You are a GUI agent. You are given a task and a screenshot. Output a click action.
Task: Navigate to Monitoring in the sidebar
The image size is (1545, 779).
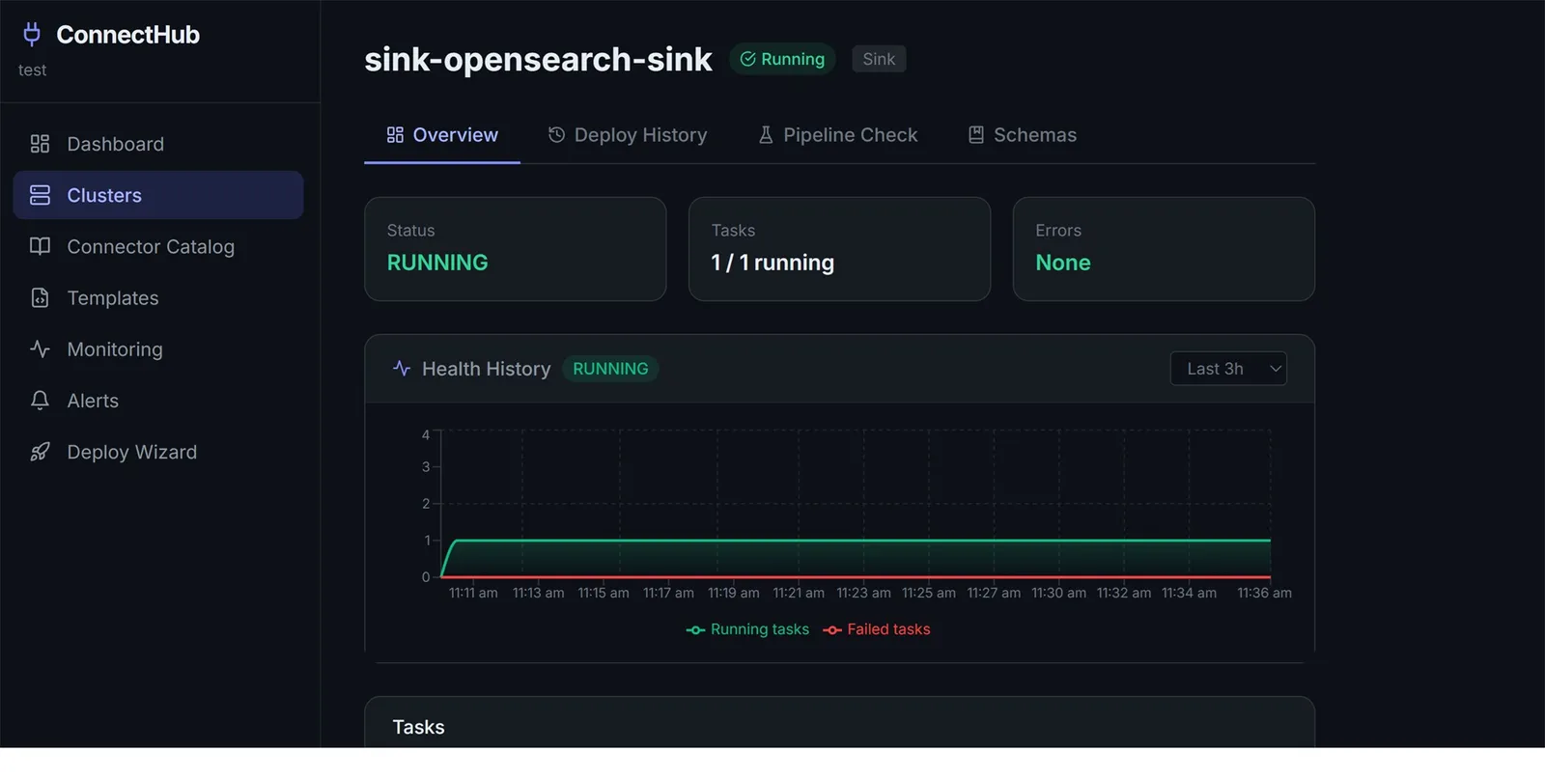pyautogui.click(x=158, y=348)
